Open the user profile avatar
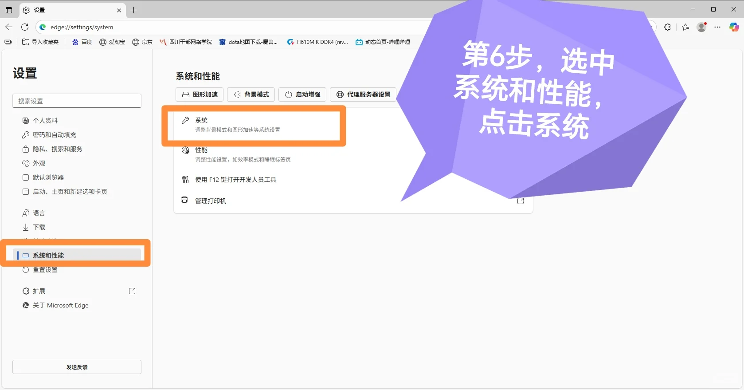Viewport: 744px width, 390px height. tap(701, 27)
